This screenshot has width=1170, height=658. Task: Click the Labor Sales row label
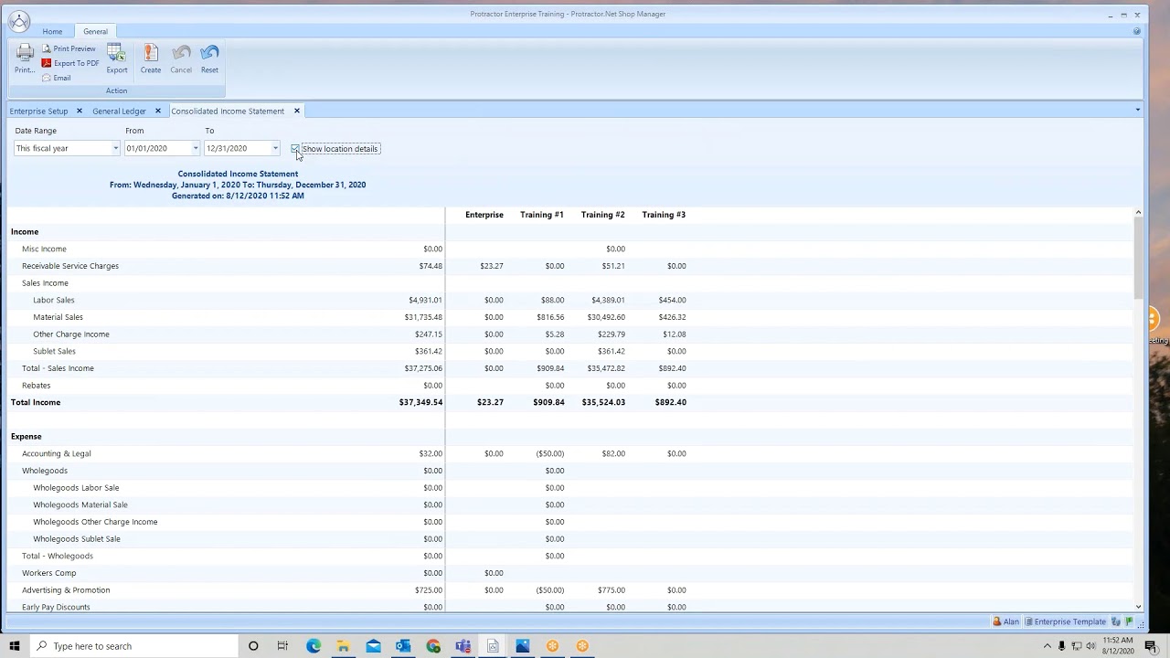[x=54, y=300]
